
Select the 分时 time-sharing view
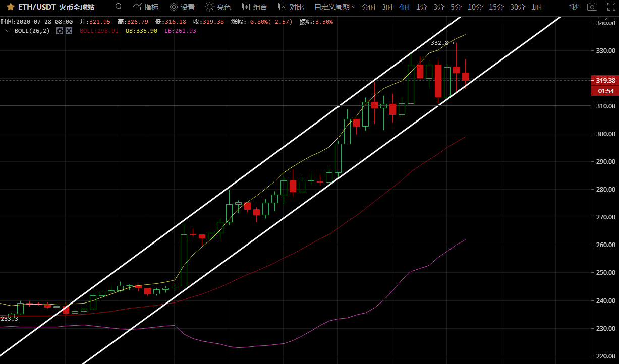point(369,7)
